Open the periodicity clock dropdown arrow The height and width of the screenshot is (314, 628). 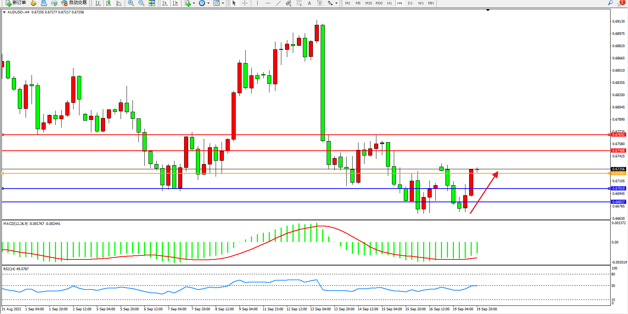pos(208,3)
